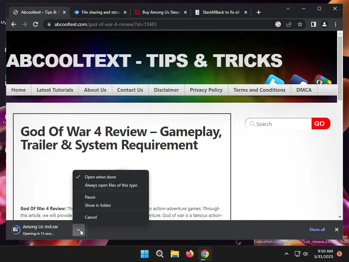Click the Google icon in address bar
This screenshot has height=262, width=349.
[x=278, y=24]
